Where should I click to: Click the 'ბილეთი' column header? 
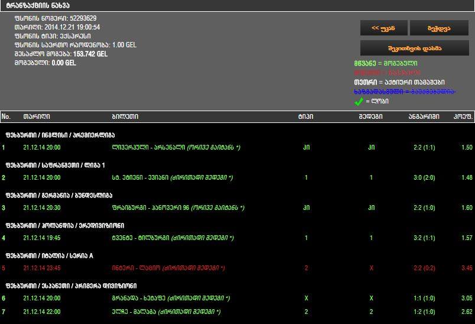point(125,116)
